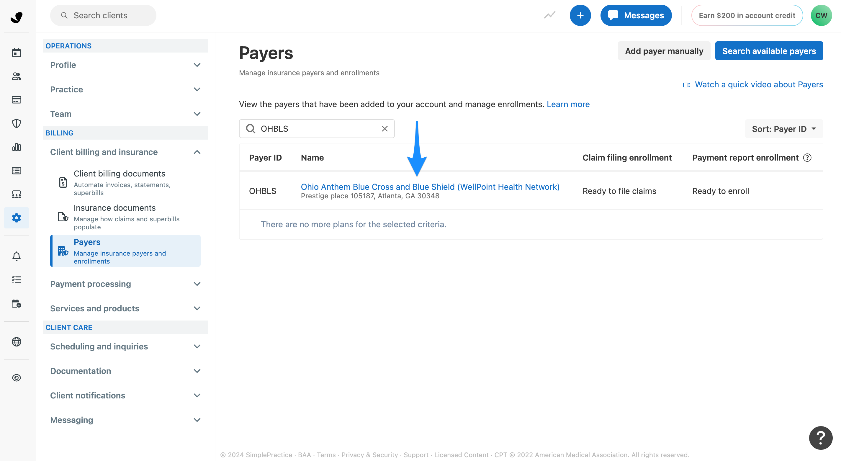Click the payment report enrollment info icon

point(807,158)
